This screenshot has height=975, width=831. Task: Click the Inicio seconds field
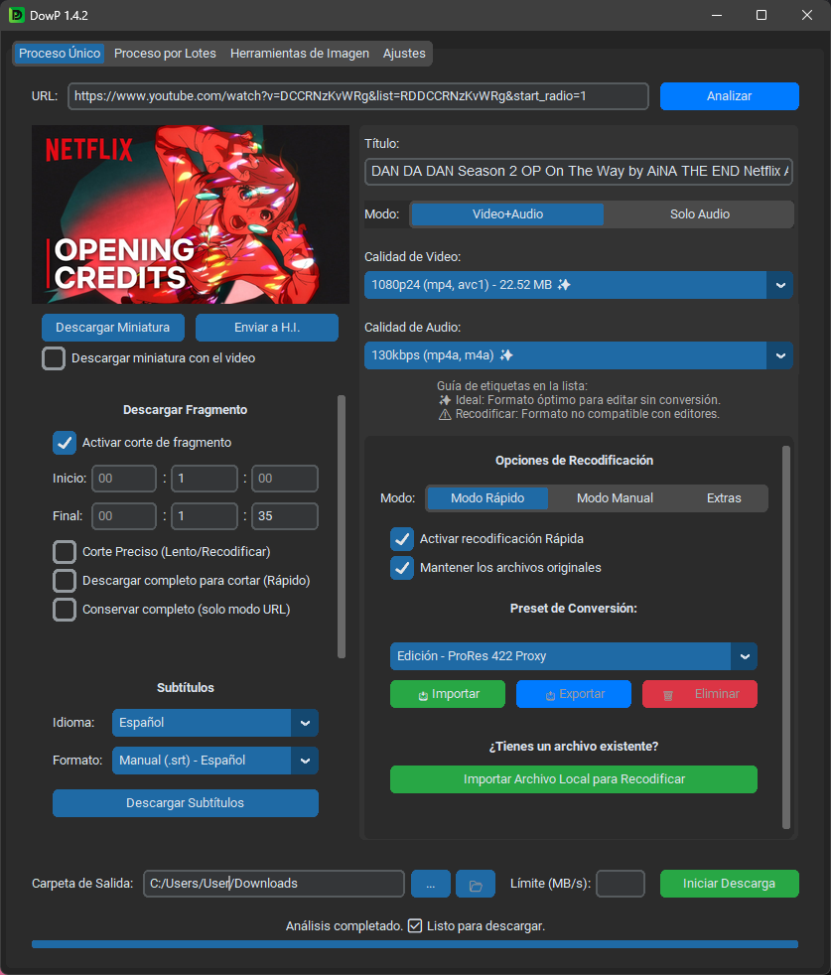click(x=285, y=479)
